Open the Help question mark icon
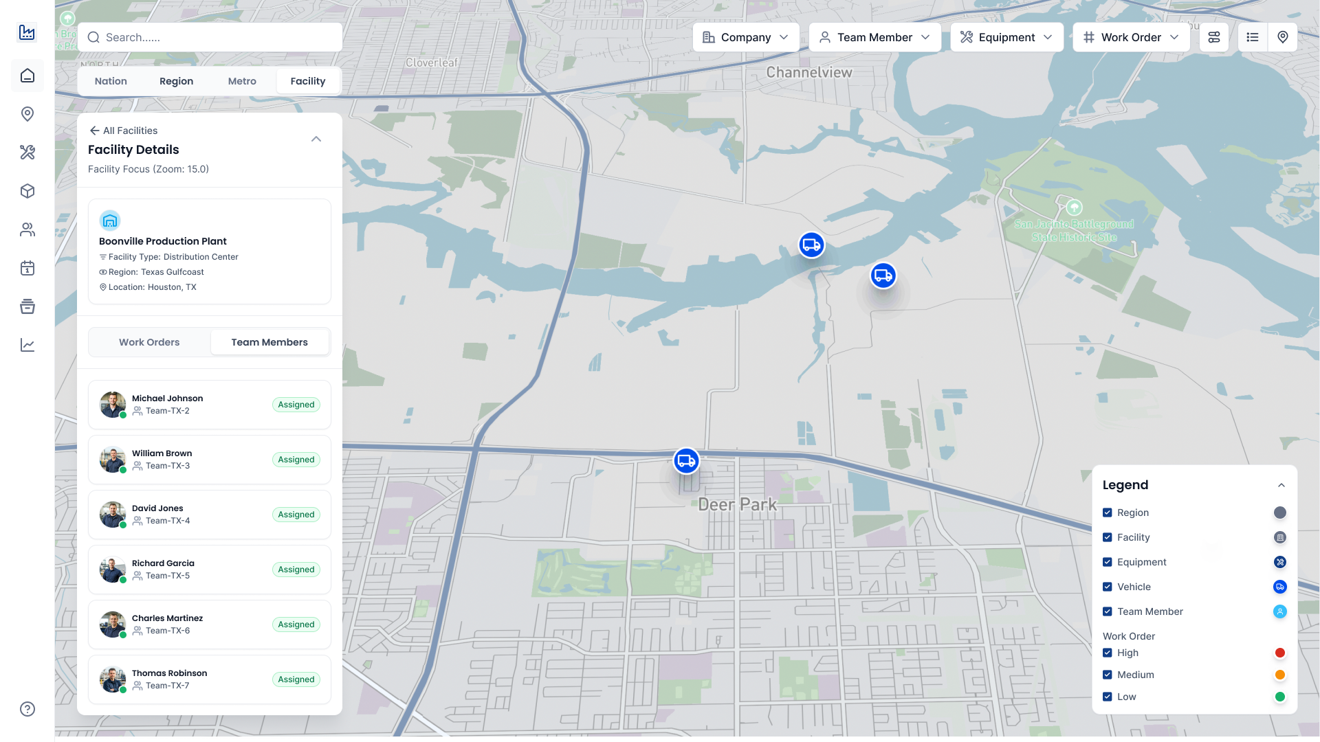1320x742 pixels. pyautogui.click(x=27, y=709)
